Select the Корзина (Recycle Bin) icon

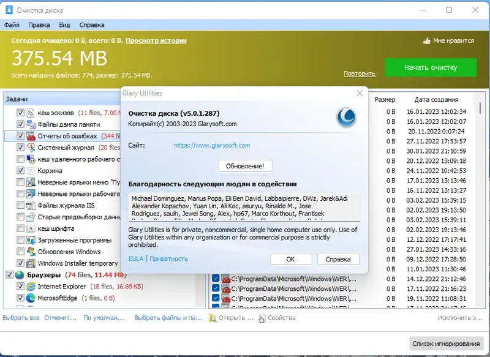pos(29,170)
